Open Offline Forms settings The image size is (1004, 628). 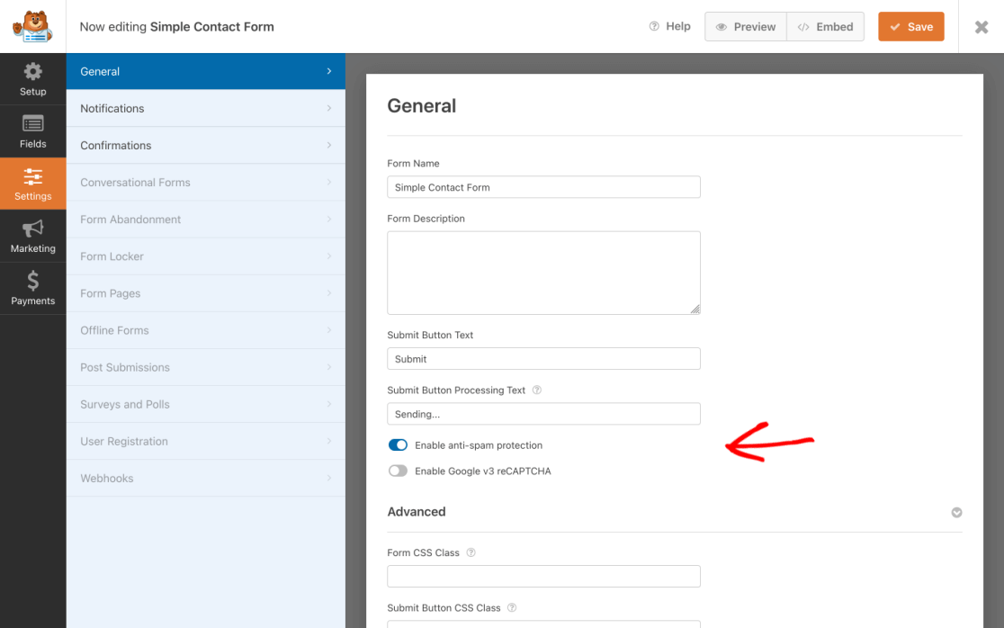point(205,330)
